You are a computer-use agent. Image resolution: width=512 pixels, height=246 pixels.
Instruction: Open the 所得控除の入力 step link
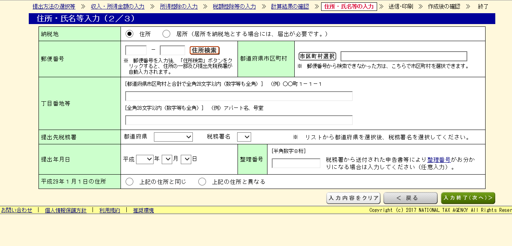click(x=179, y=7)
